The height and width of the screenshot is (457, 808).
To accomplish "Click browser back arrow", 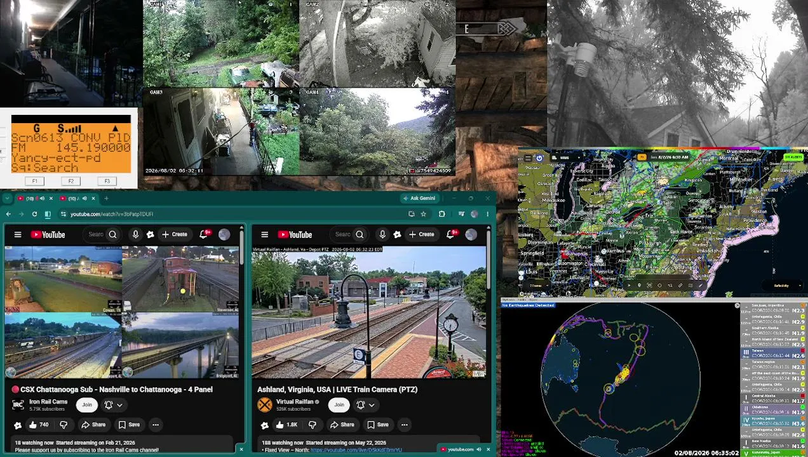I will tap(8, 214).
